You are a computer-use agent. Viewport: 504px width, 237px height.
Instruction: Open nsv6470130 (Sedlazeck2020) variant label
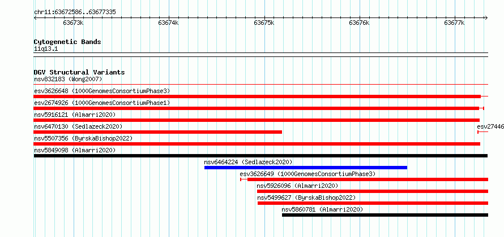(x=78, y=126)
